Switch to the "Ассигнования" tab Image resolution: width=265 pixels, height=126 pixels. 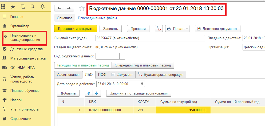coord(68,75)
